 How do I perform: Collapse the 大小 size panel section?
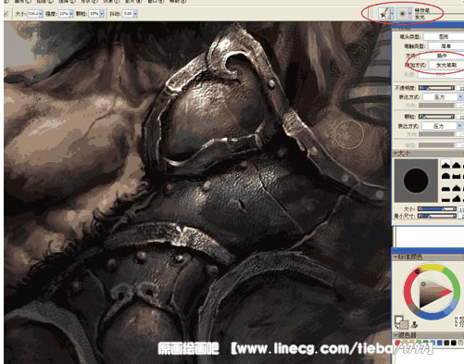click(x=395, y=154)
